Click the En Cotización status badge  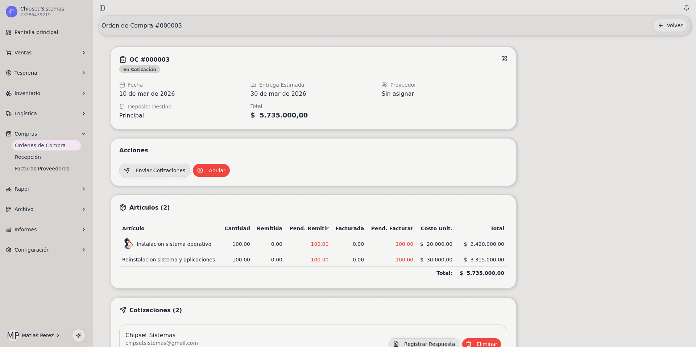pos(140,69)
